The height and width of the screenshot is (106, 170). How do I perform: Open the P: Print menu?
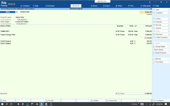(131, 6)
